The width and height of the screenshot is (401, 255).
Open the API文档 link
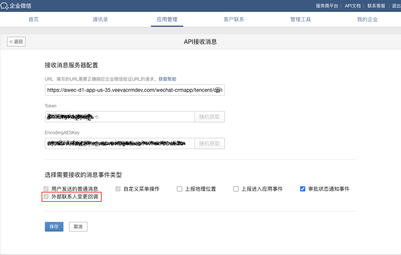[352, 6]
